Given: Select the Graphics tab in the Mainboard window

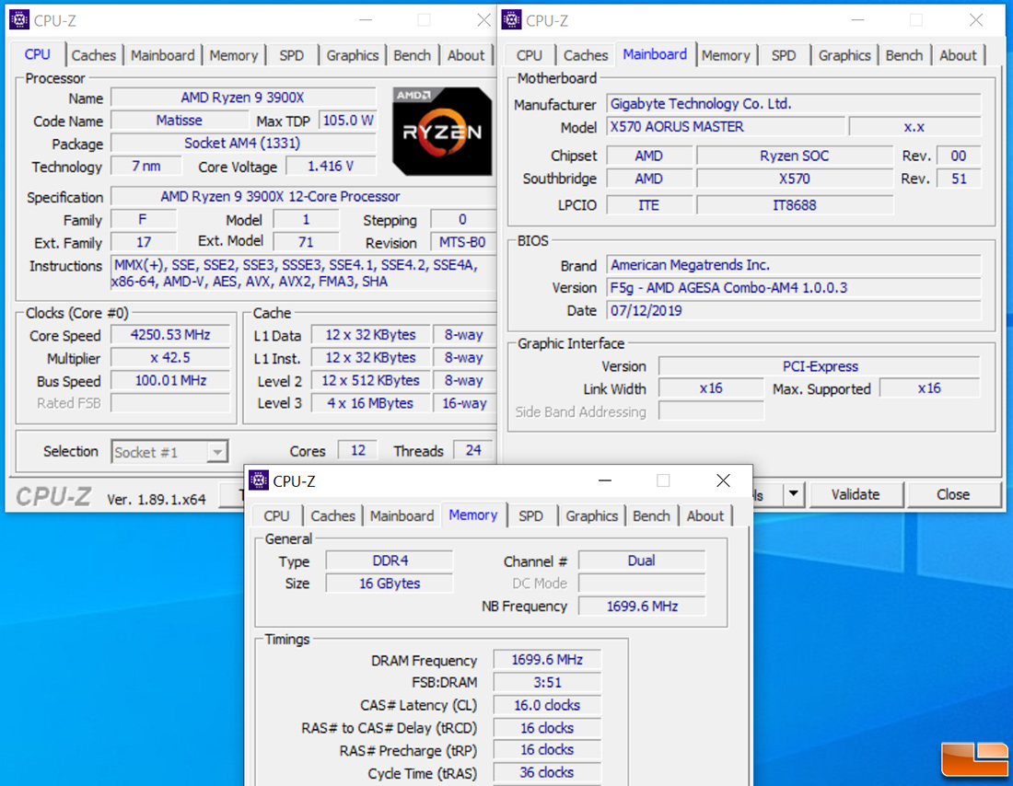Looking at the screenshot, I should 844,55.
